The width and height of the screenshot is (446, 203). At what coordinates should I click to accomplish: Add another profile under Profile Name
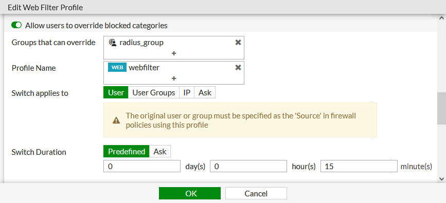click(x=174, y=78)
